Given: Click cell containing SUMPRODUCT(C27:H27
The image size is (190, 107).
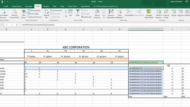Looking at the screenshot, I should click(146, 94).
